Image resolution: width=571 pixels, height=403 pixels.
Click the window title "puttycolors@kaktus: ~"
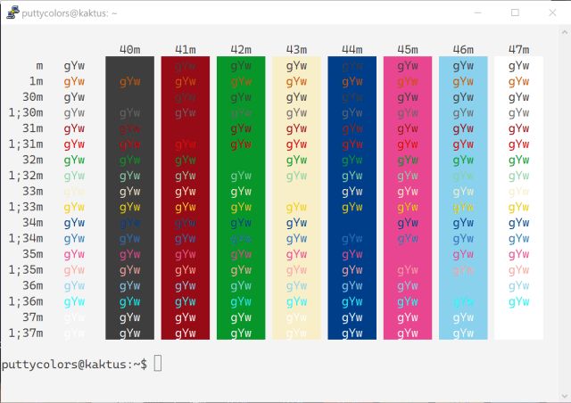(x=73, y=12)
